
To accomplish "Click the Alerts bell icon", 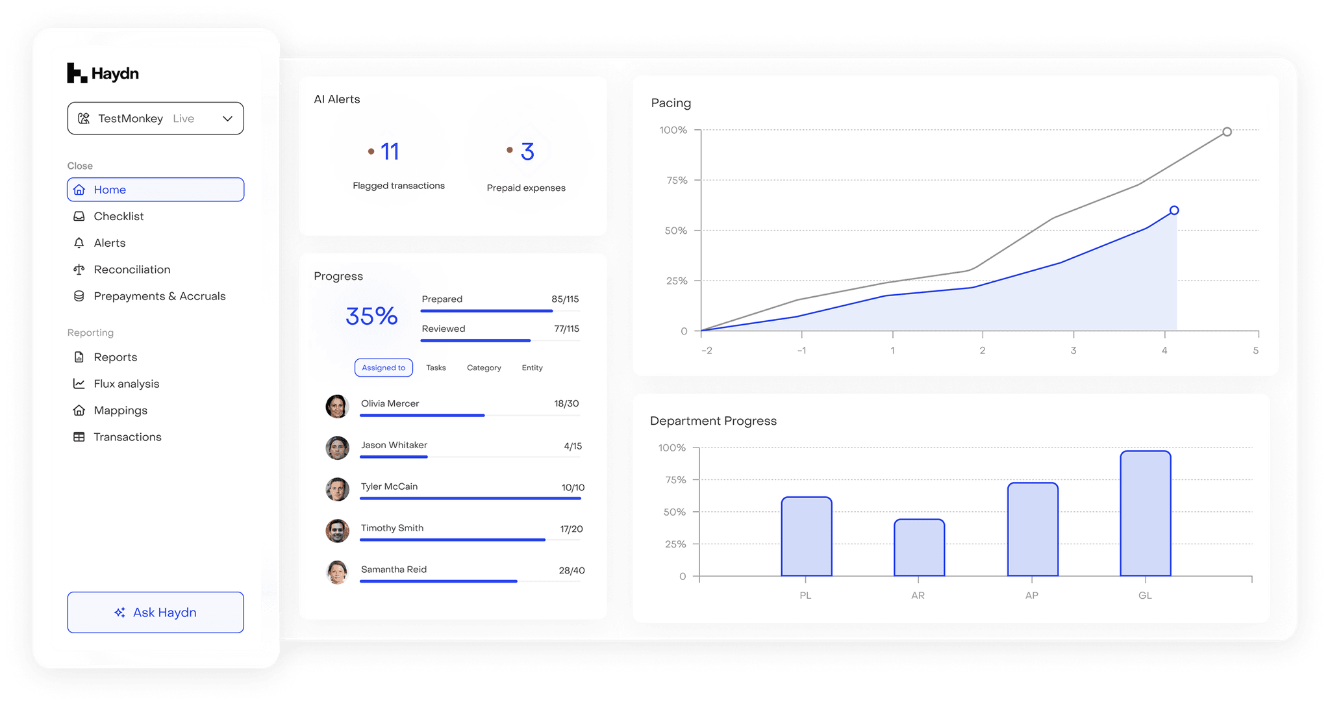I will (79, 243).
